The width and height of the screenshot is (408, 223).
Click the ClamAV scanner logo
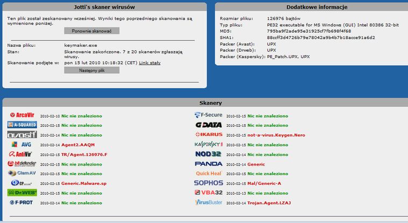point(22,174)
